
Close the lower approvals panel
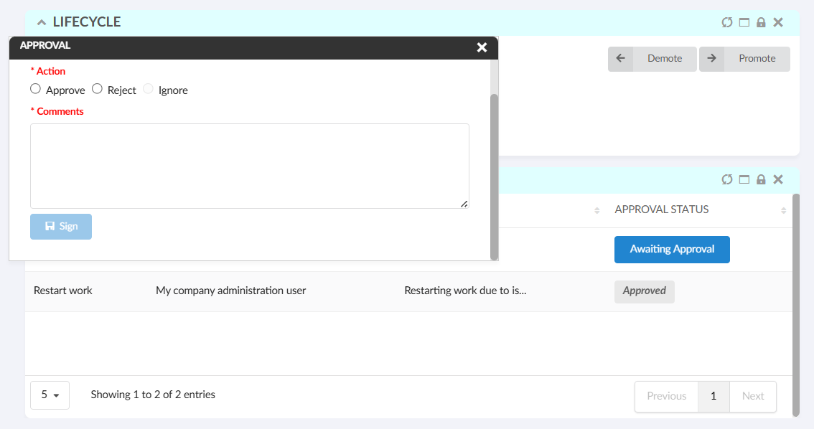click(778, 179)
